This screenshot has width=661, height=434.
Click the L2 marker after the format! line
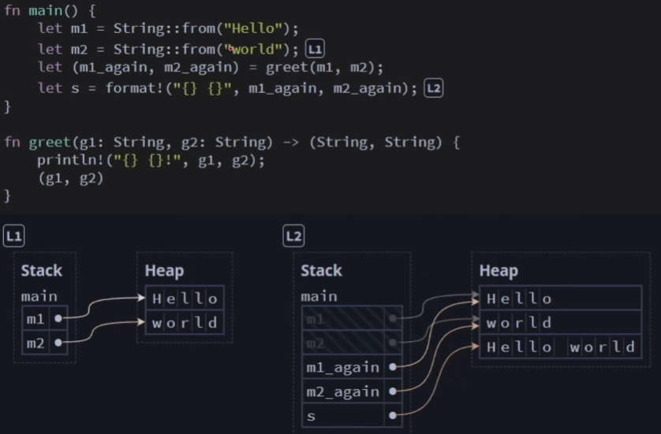(x=433, y=88)
